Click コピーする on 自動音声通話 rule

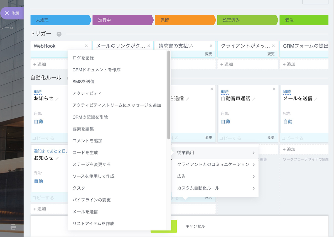click(230, 138)
